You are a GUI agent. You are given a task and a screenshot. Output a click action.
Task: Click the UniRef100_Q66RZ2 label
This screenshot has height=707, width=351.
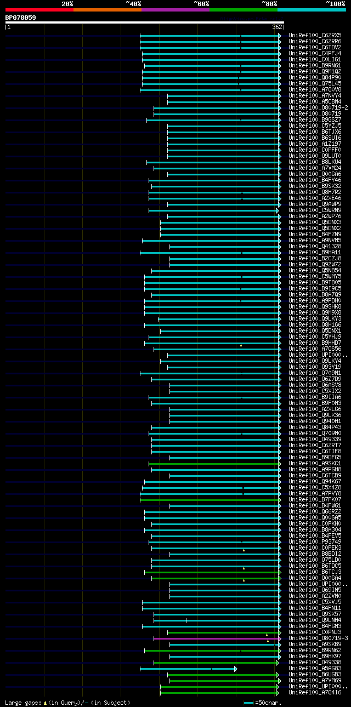tap(315, 511)
